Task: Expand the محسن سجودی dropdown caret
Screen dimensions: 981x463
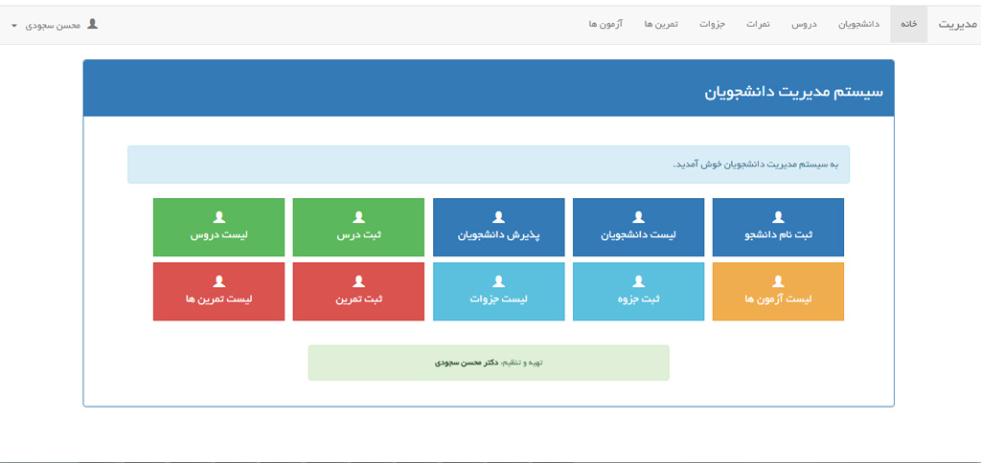Action: [x=13, y=26]
